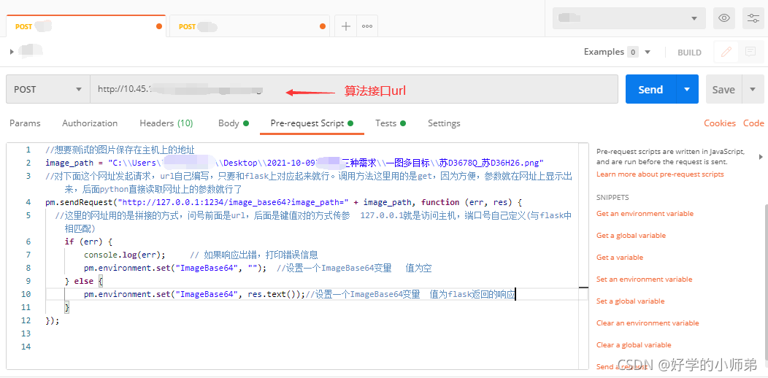Viewport: 768px width, 378px height.
Task: Insert the Set a global variable snippet
Action: coord(630,301)
